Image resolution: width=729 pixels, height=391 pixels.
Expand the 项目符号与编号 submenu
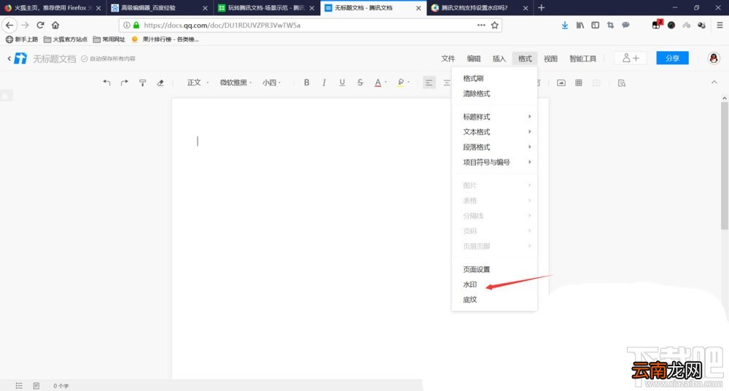point(494,162)
